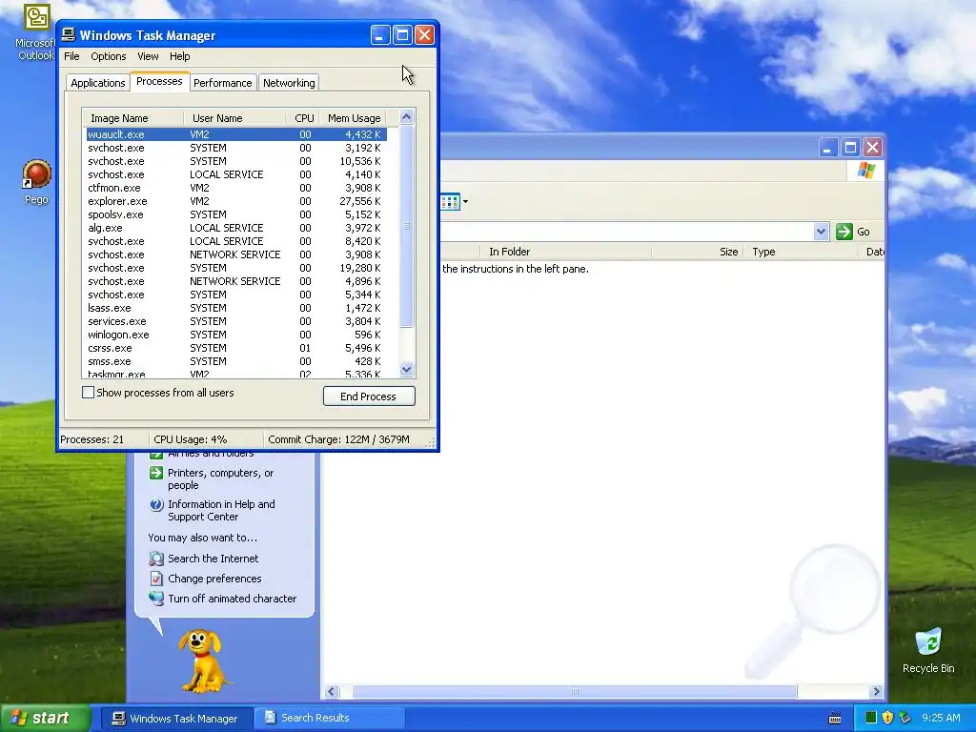The image size is (976, 732).
Task: Open Information in Help and Support Center link
Action: [x=221, y=511]
